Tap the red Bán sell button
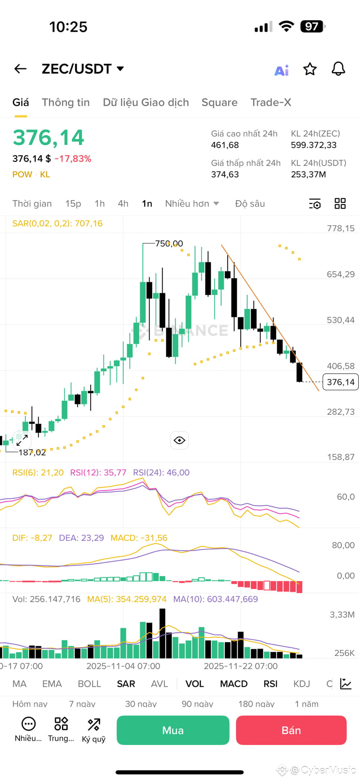This screenshot has width=359, height=781. pos(291,730)
